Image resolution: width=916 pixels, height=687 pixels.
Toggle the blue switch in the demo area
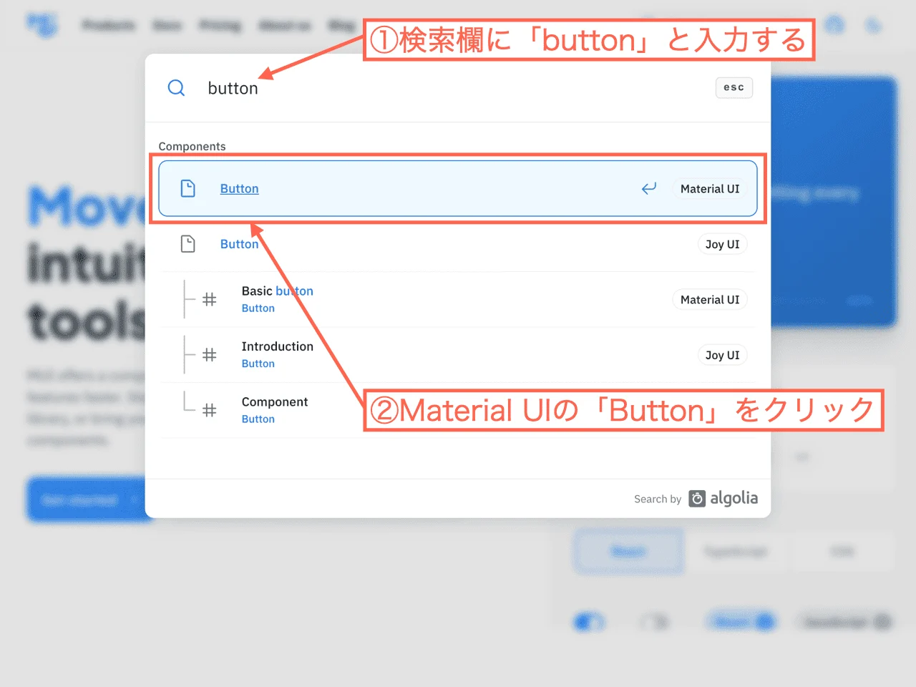coord(588,622)
